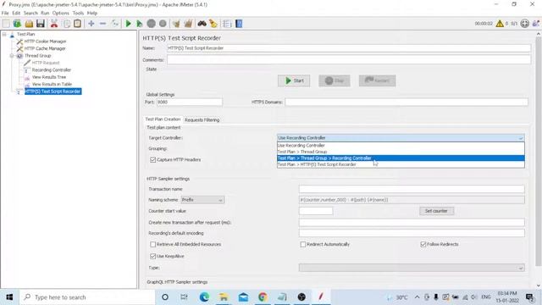Select HTTP Cache Manager in tree
Image resolution: width=542 pixels, height=305 pixels.
45,48
